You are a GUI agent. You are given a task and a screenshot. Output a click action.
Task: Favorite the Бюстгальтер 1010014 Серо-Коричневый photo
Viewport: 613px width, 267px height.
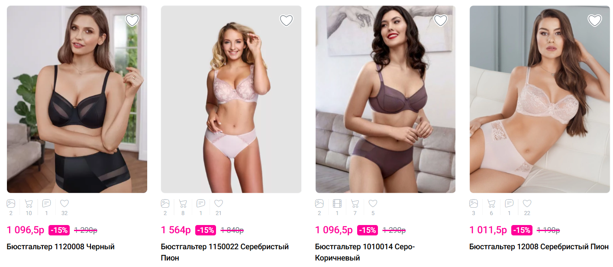click(x=440, y=20)
